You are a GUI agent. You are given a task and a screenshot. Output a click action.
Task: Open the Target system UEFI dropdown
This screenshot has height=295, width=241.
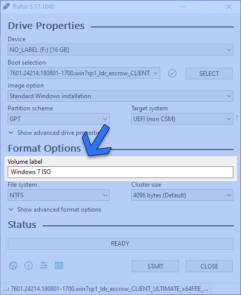[182, 119]
